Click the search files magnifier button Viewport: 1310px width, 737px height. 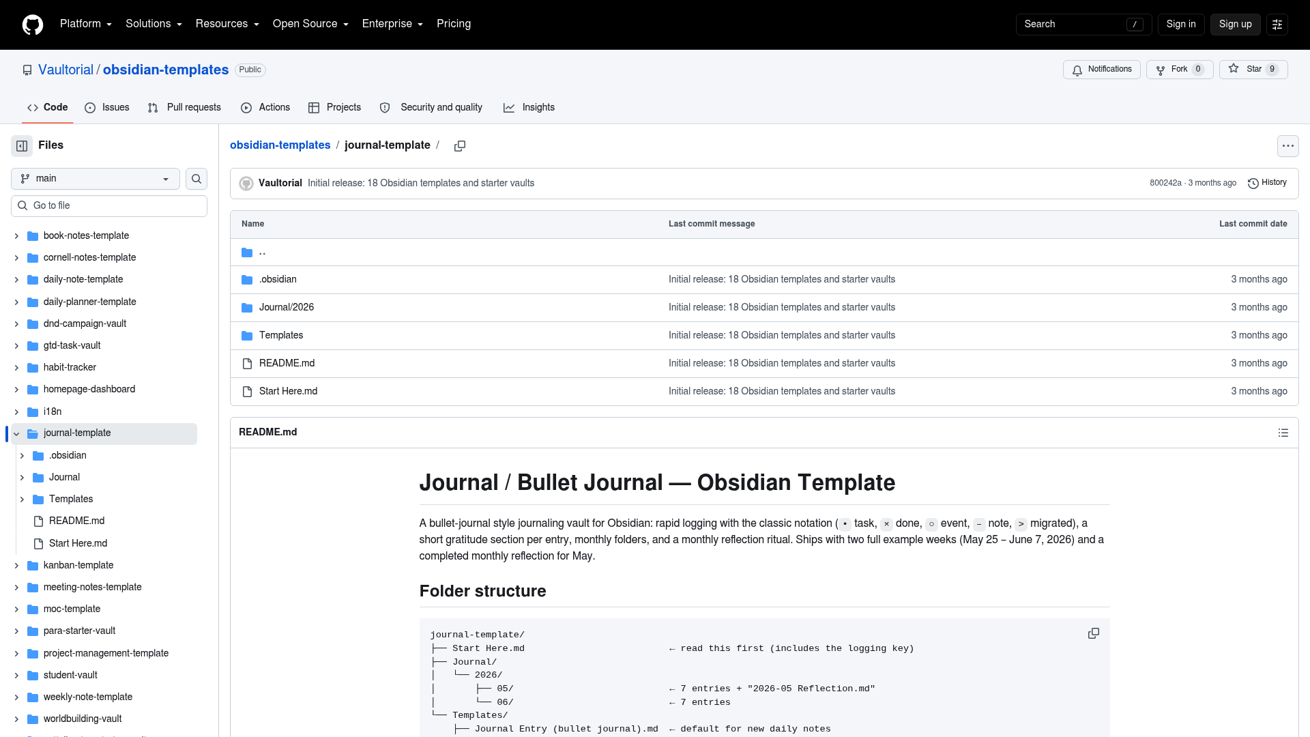tap(196, 179)
